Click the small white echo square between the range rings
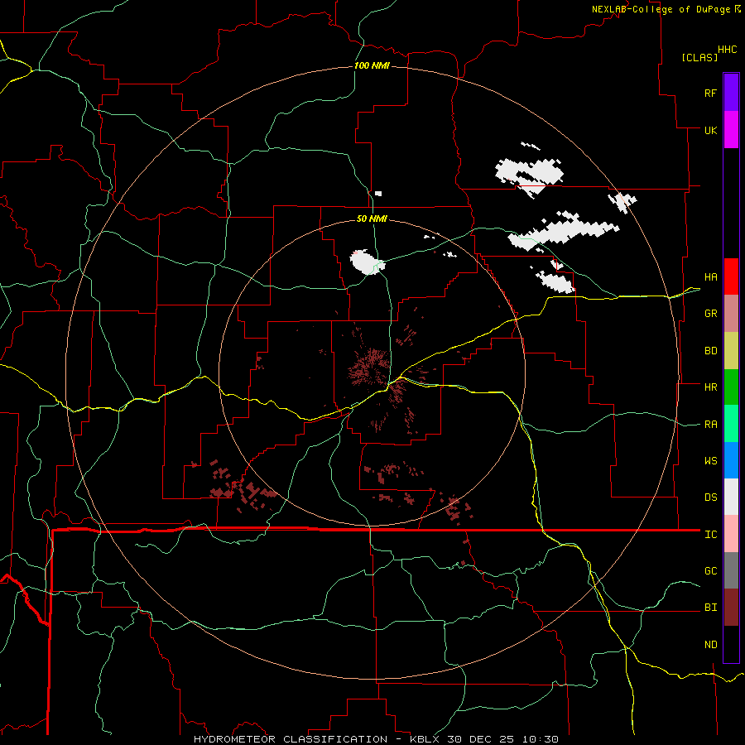This screenshot has width=745, height=745. pos(378,194)
